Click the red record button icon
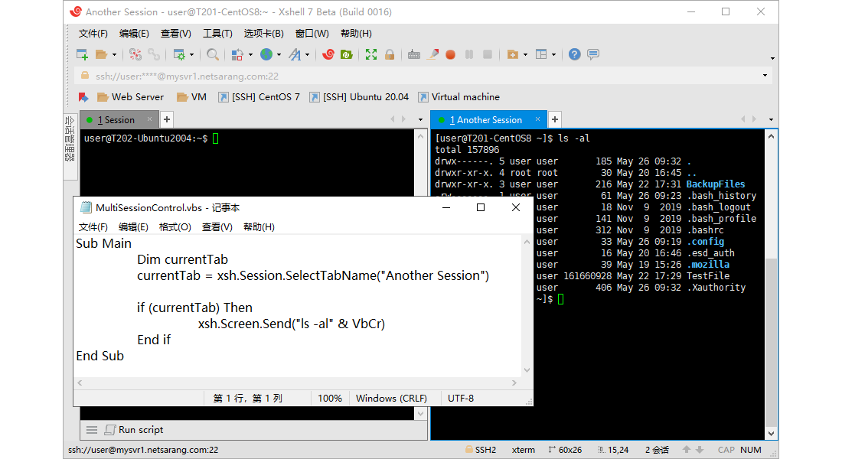This screenshot has height=459, width=842. (451, 54)
